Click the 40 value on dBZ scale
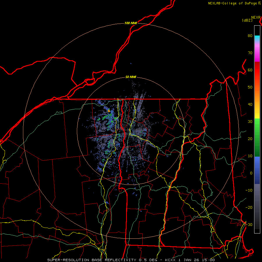 [x=250, y=105]
